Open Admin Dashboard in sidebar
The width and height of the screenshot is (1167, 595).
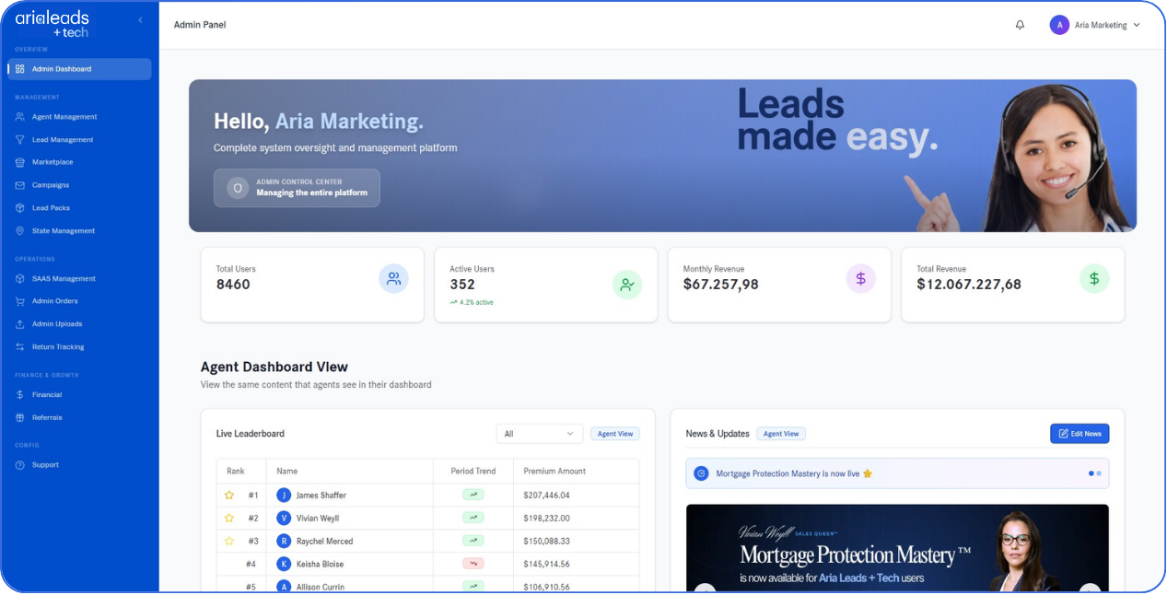[79, 69]
